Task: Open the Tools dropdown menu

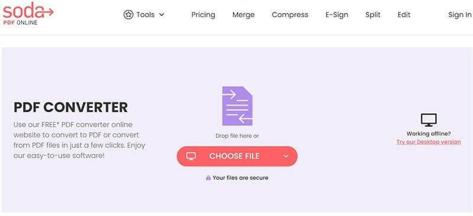Action: point(144,15)
